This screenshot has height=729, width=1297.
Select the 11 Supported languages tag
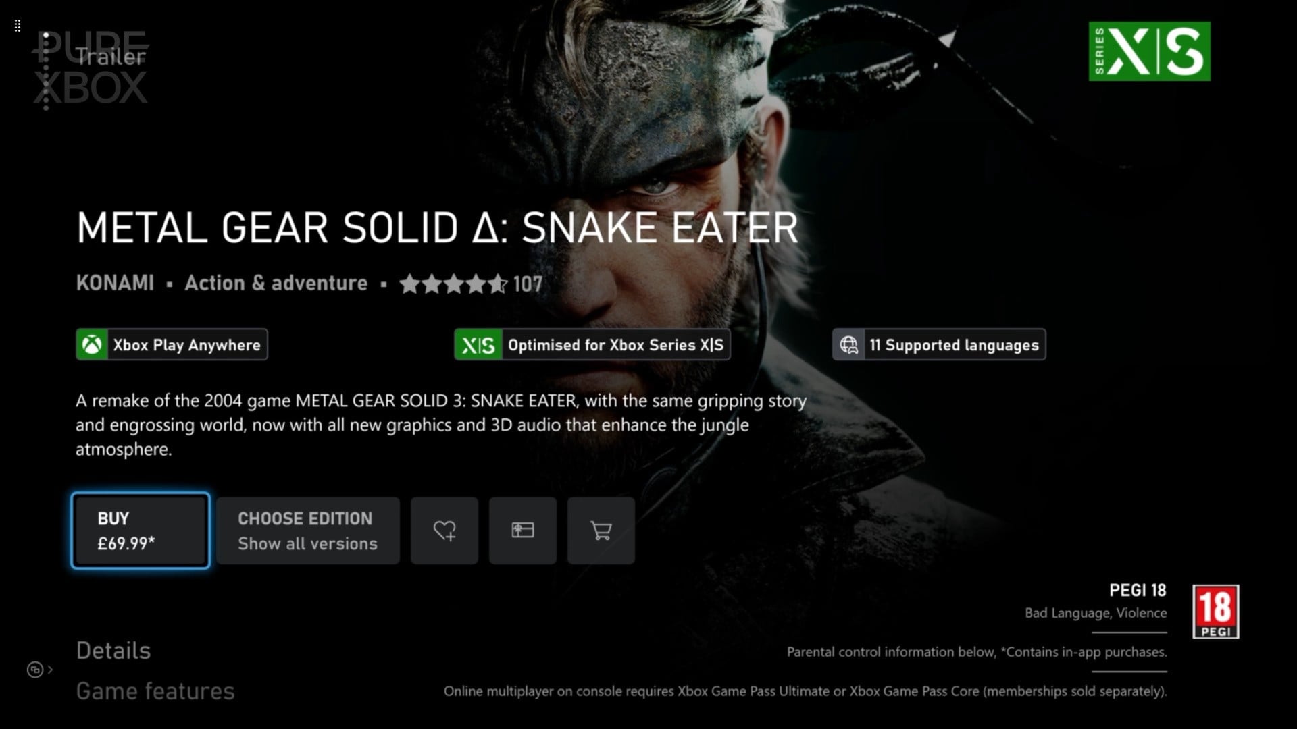click(x=939, y=345)
